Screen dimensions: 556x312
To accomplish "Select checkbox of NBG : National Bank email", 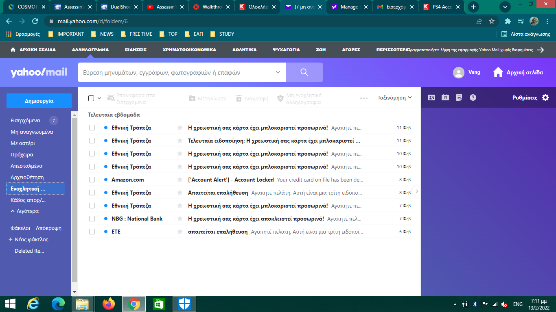I will pyautogui.click(x=92, y=219).
